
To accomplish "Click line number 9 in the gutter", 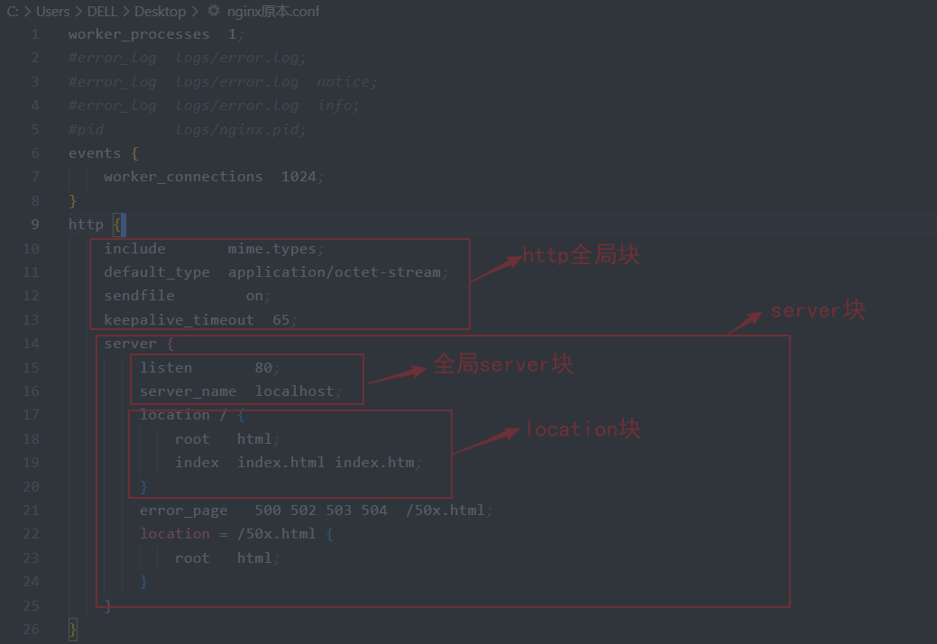I will point(34,225).
